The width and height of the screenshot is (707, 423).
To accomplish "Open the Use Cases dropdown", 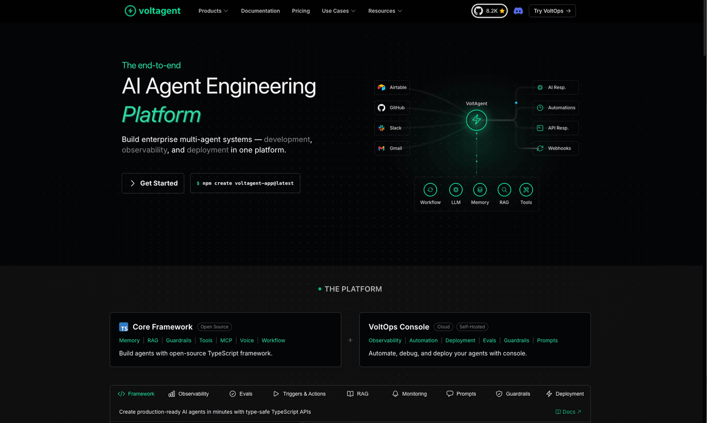I will [338, 10].
